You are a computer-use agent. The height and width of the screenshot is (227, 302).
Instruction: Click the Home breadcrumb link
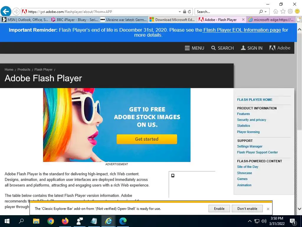(9, 69)
